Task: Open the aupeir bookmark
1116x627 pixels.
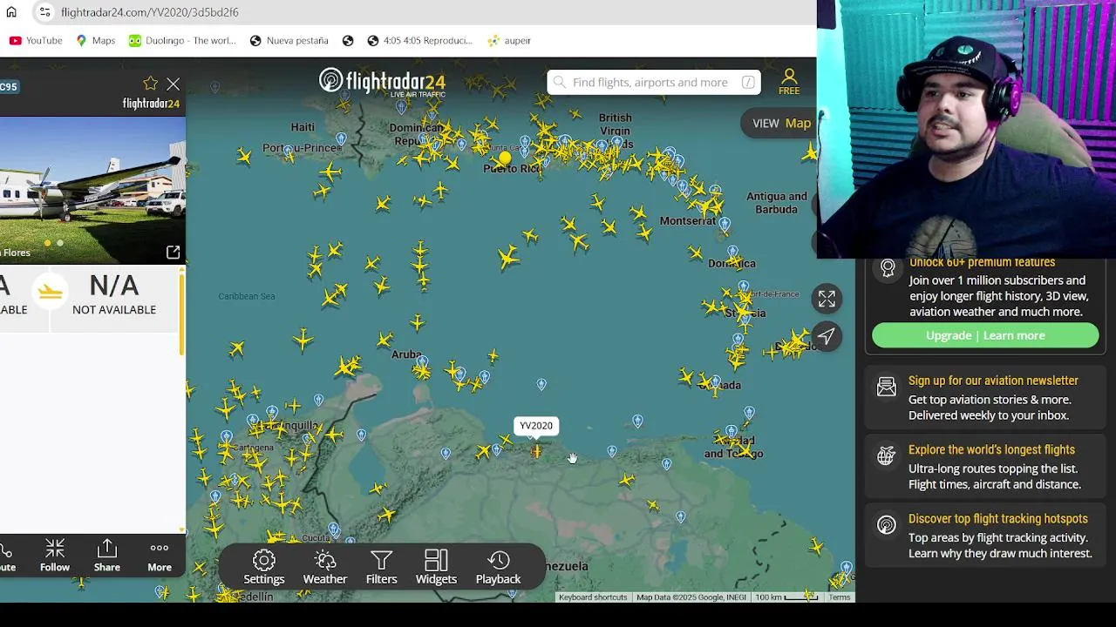Action: 510,40
